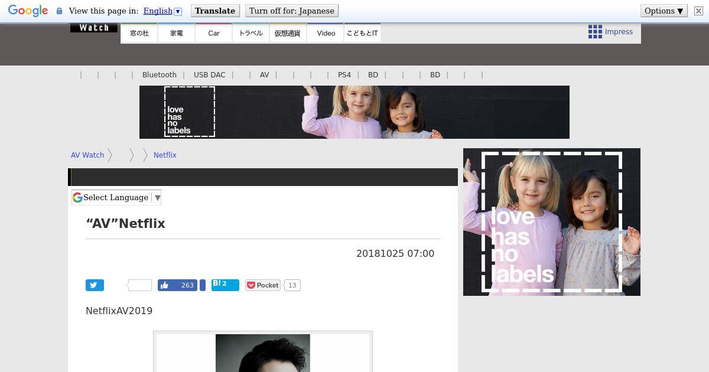This screenshot has width=709, height=372.
Task: Click the portrait photo in the article
Action: coord(263,353)
